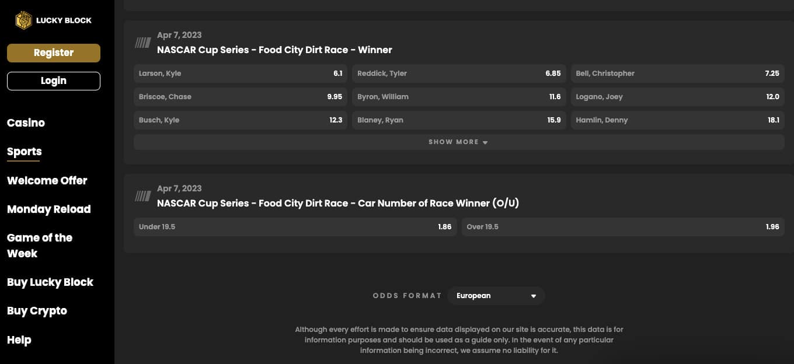This screenshot has width=794, height=364.
Task: Go to Game of the Week
Action: point(39,246)
